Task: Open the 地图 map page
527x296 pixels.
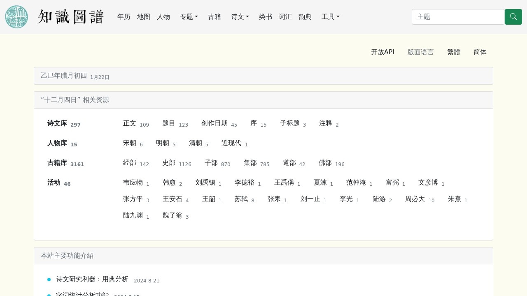Action: point(143,17)
